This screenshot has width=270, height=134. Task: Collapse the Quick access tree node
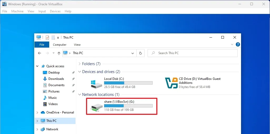37,66
